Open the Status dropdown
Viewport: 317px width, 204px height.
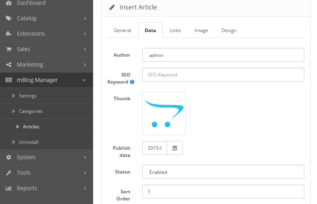click(223, 172)
